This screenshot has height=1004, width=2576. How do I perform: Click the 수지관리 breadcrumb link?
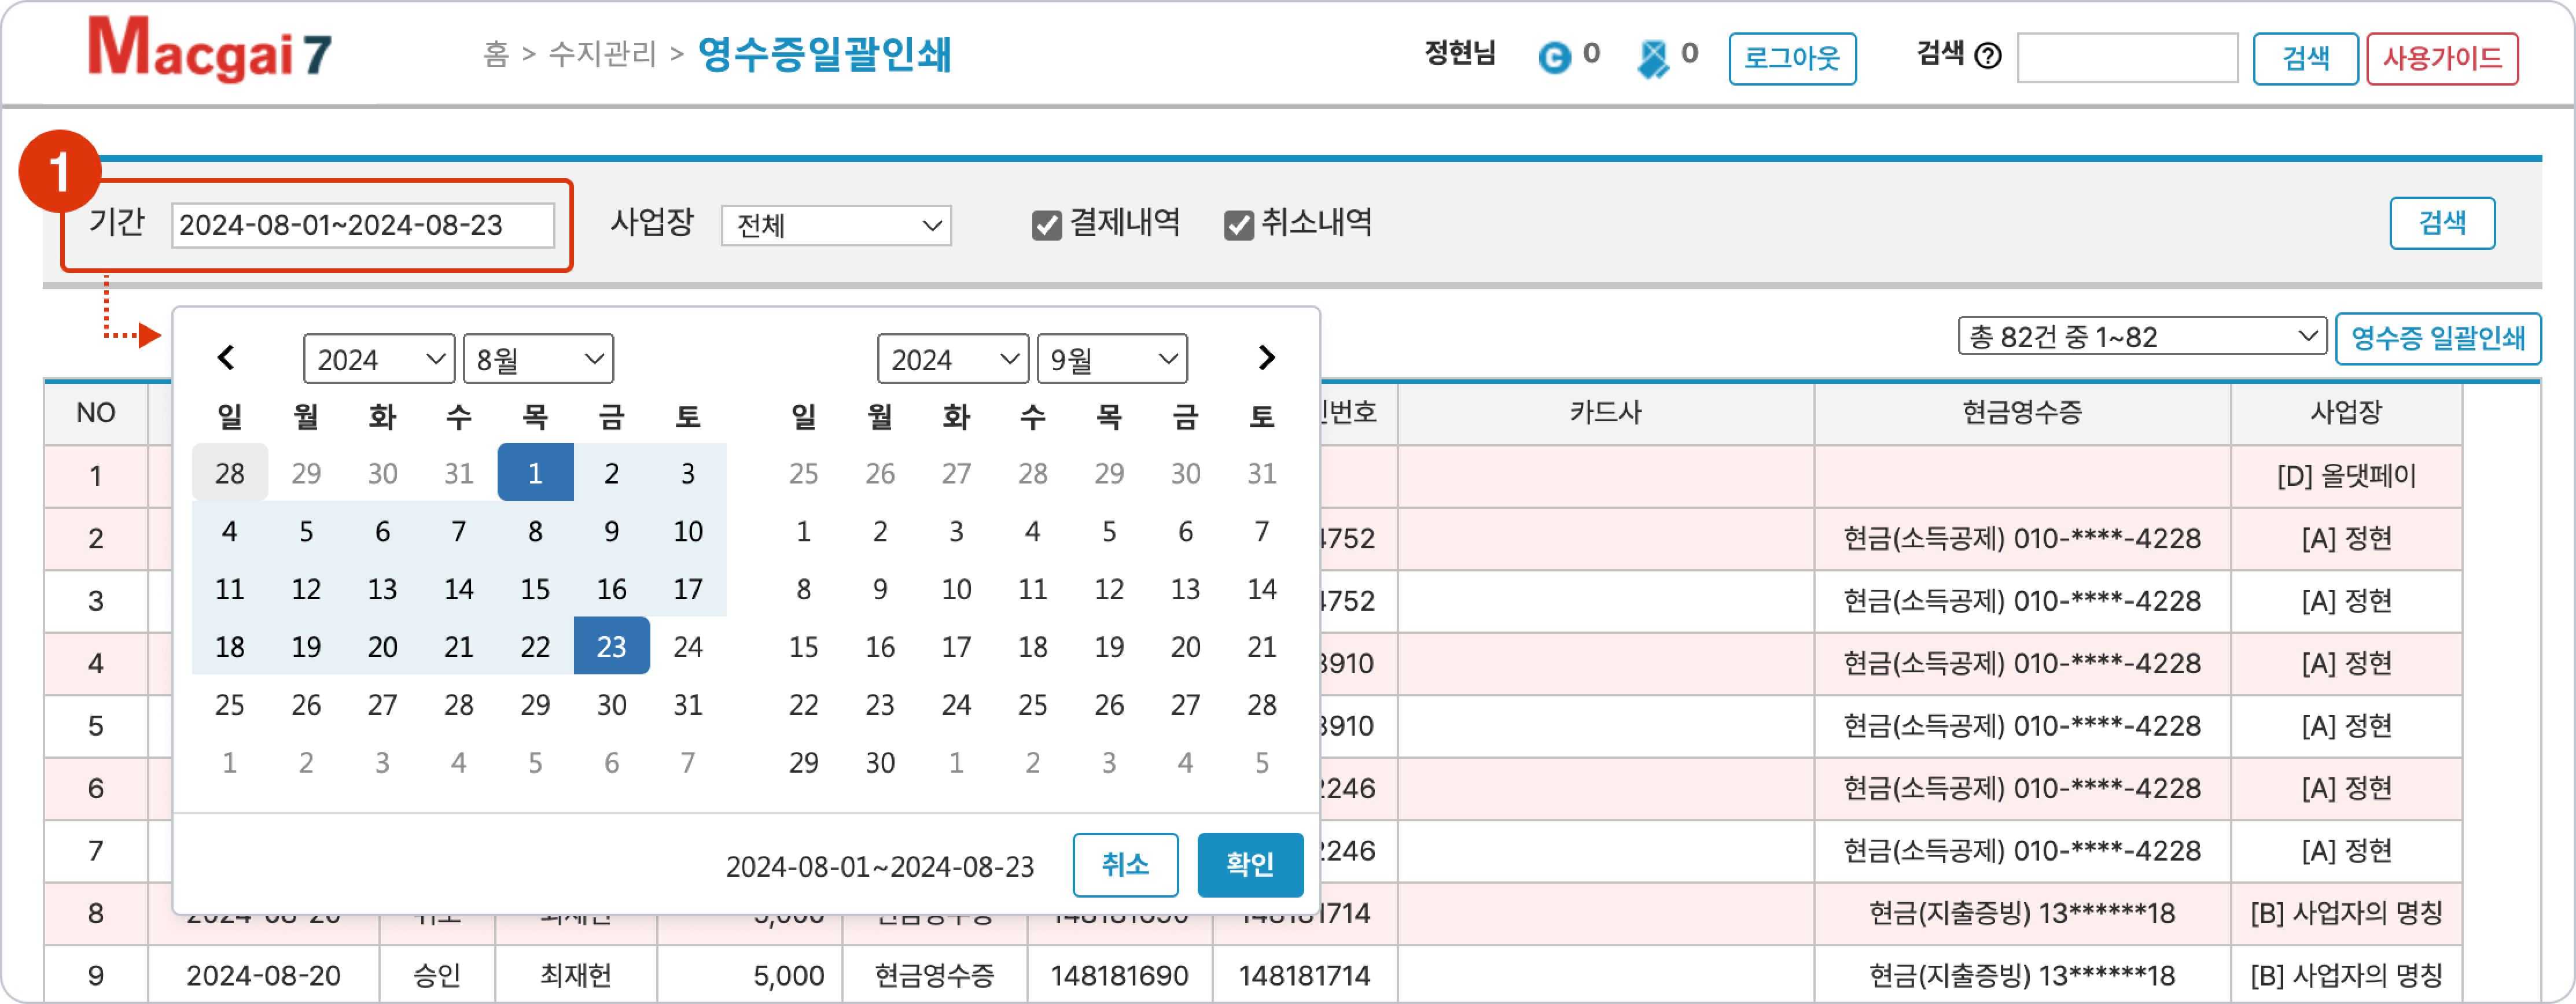[x=602, y=54]
